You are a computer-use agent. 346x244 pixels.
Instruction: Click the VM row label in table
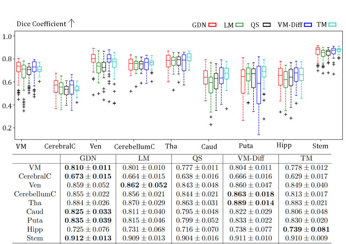tap(35, 167)
